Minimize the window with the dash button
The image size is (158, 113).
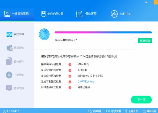coord(151,2)
